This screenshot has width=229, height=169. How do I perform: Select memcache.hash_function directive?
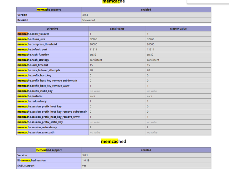(x=33, y=55)
